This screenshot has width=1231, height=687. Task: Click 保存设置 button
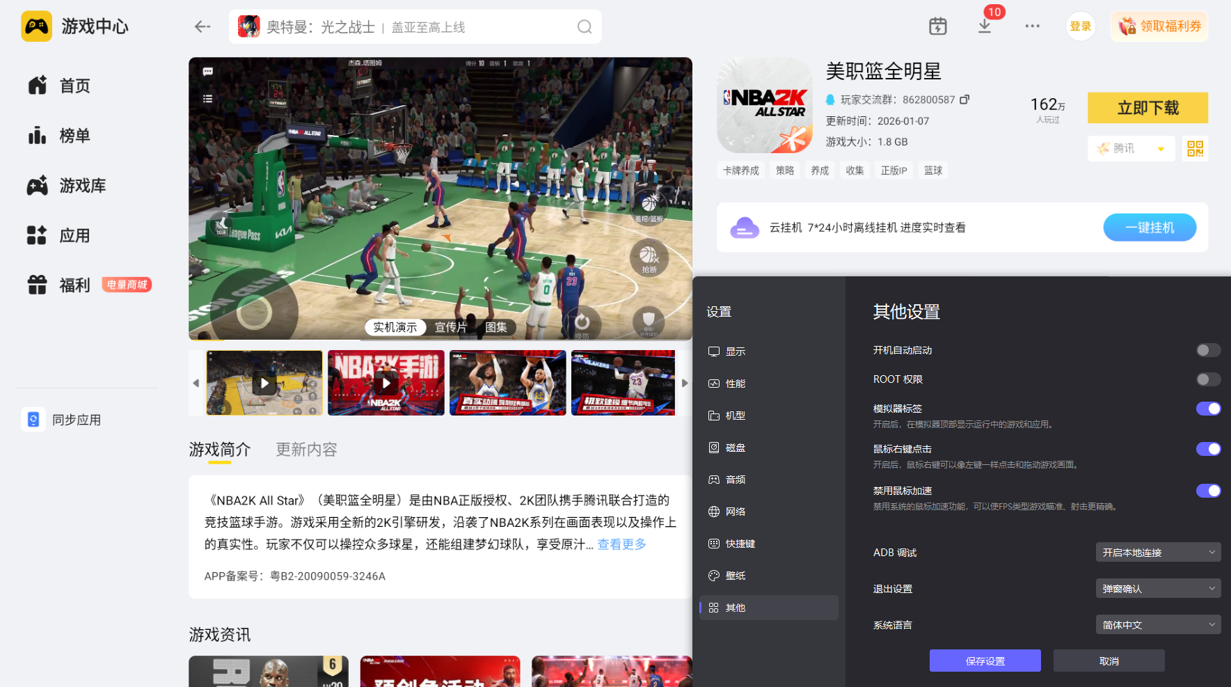pyautogui.click(x=985, y=661)
